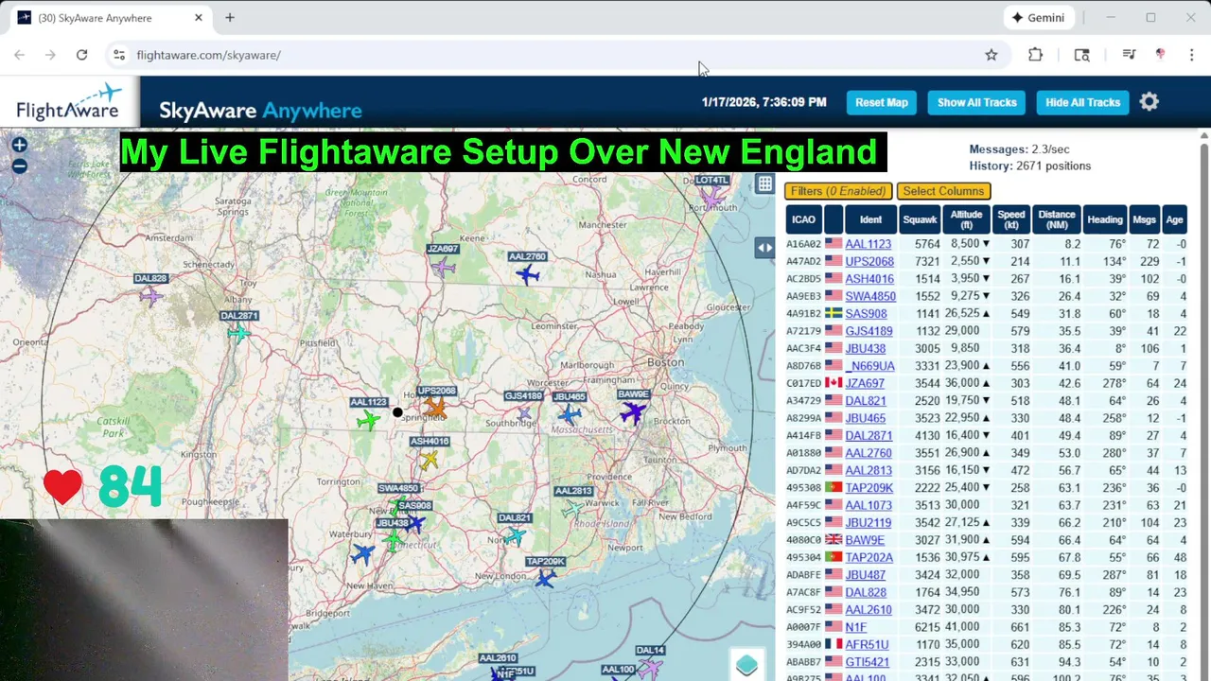1211x681 pixels.
Task: Click Show All Tracks
Action: click(x=976, y=102)
